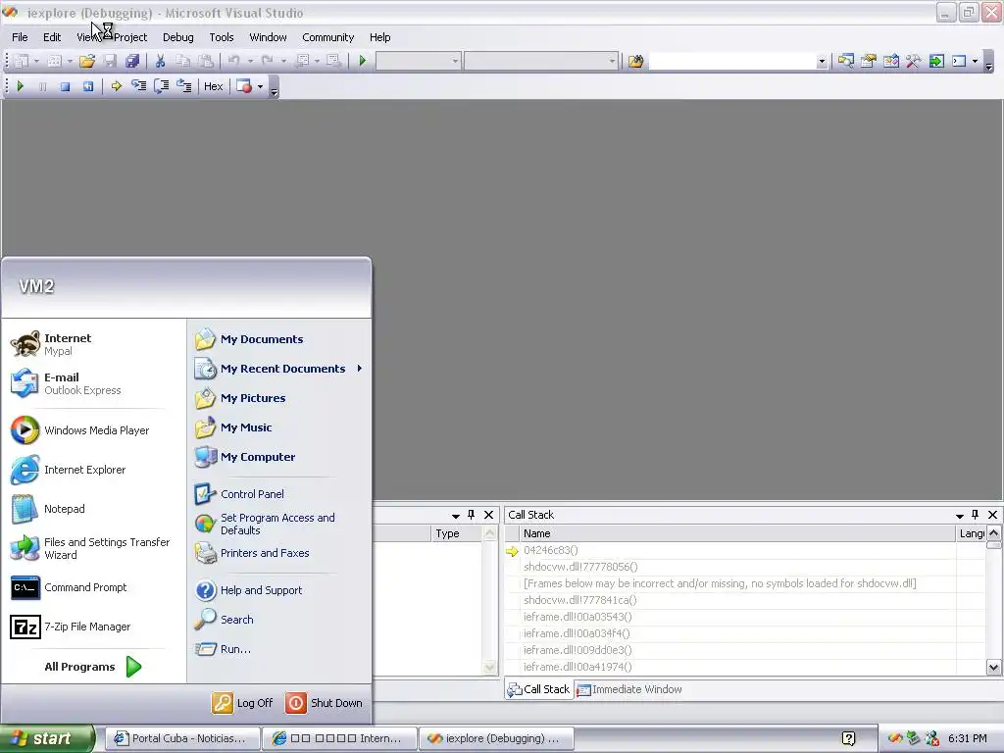Image resolution: width=1004 pixels, height=753 pixels.
Task: Click the Shut Down button
Action: (x=325, y=703)
